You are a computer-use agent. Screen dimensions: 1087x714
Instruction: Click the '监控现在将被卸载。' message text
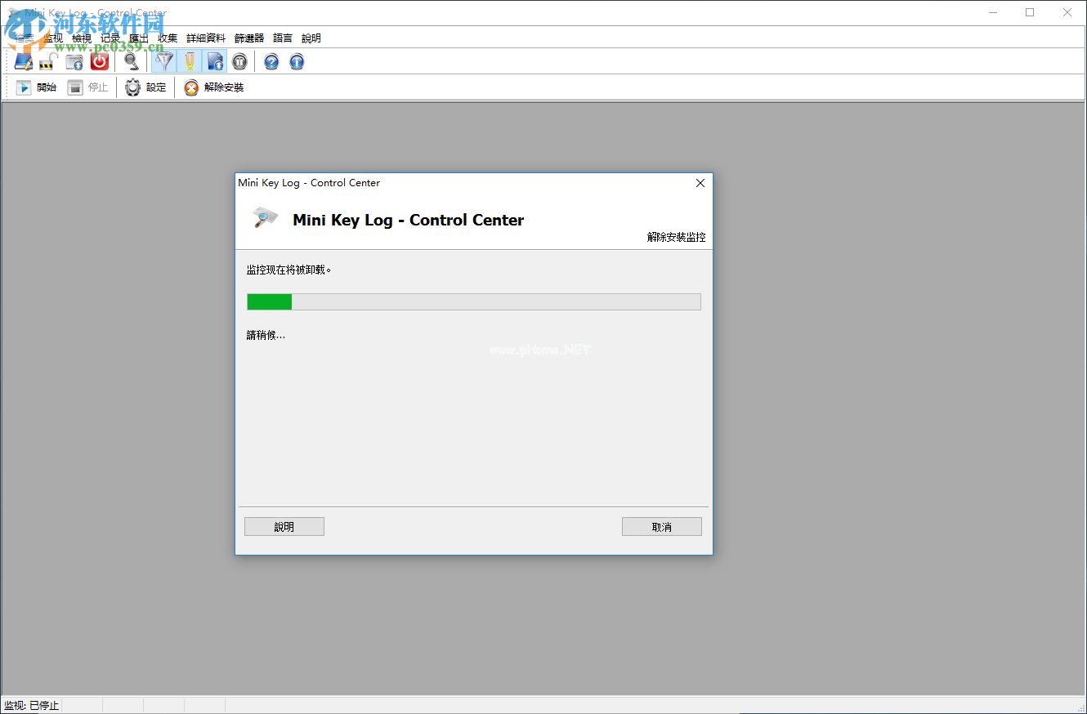[289, 270]
